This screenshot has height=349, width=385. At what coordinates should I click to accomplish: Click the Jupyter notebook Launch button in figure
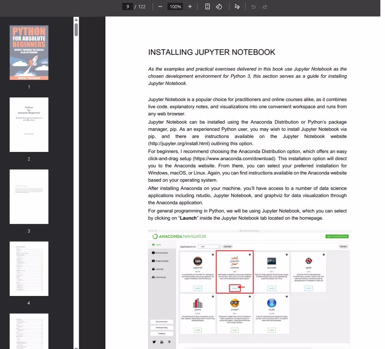coord(234,288)
